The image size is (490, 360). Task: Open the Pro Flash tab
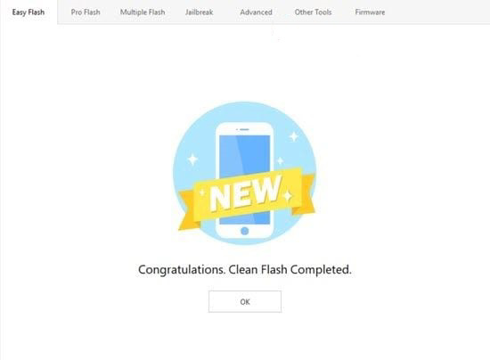(x=86, y=12)
